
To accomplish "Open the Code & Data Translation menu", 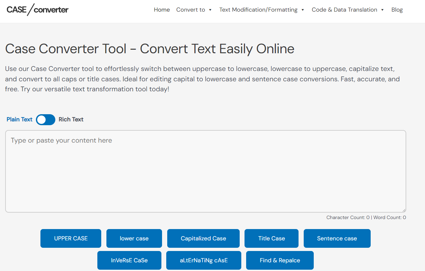I will point(344,10).
